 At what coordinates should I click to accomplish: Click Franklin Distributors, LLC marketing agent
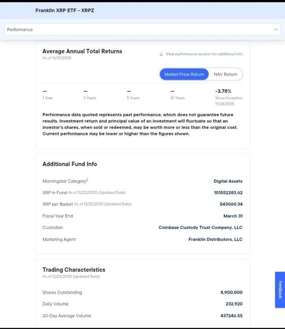point(215,239)
